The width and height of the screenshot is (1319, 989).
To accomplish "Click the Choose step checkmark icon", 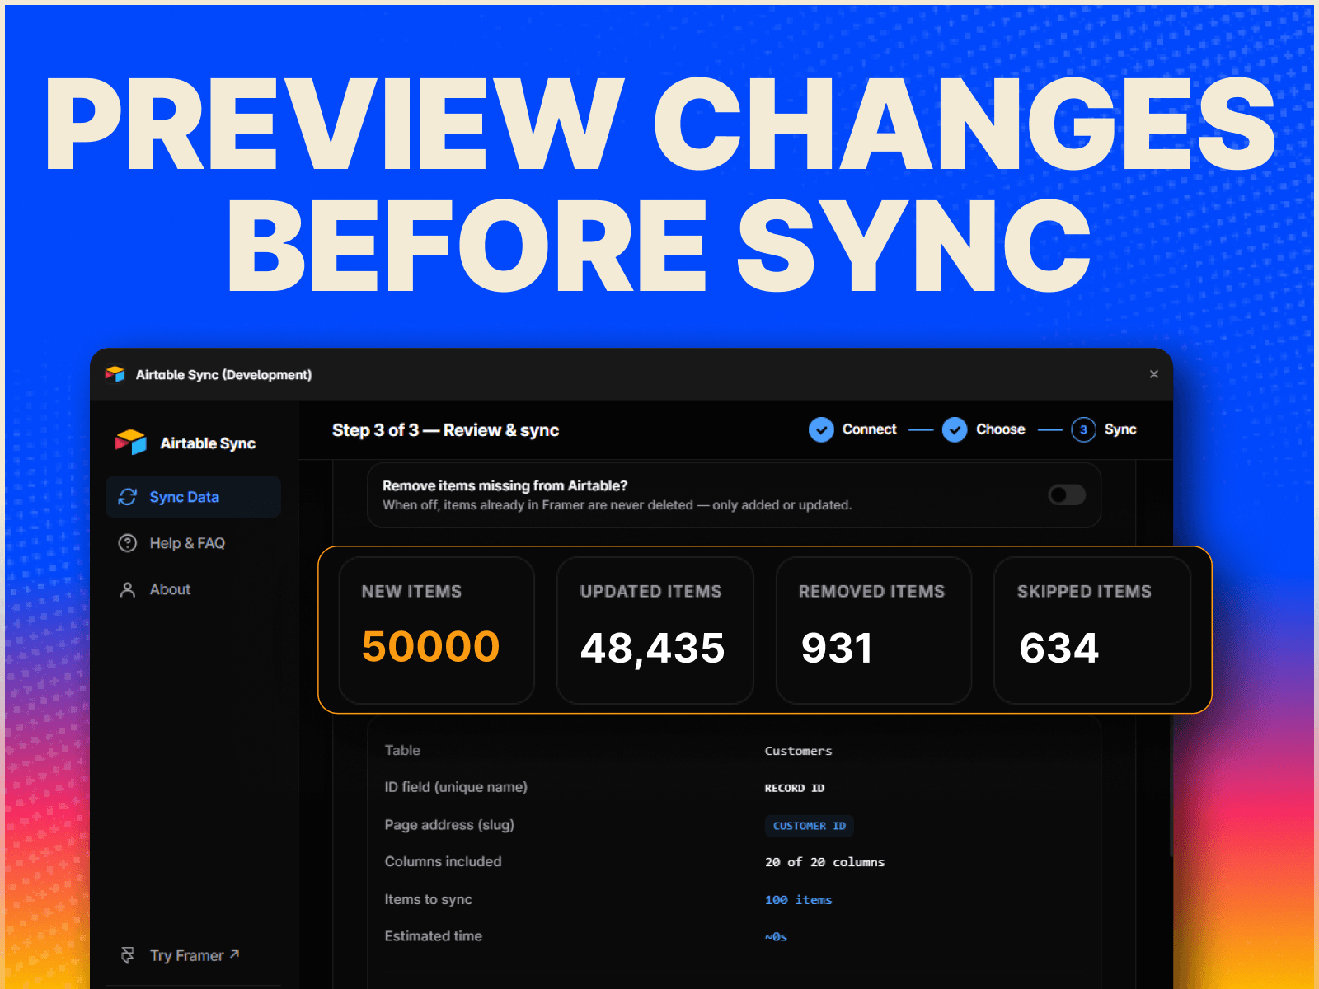I will [955, 429].
